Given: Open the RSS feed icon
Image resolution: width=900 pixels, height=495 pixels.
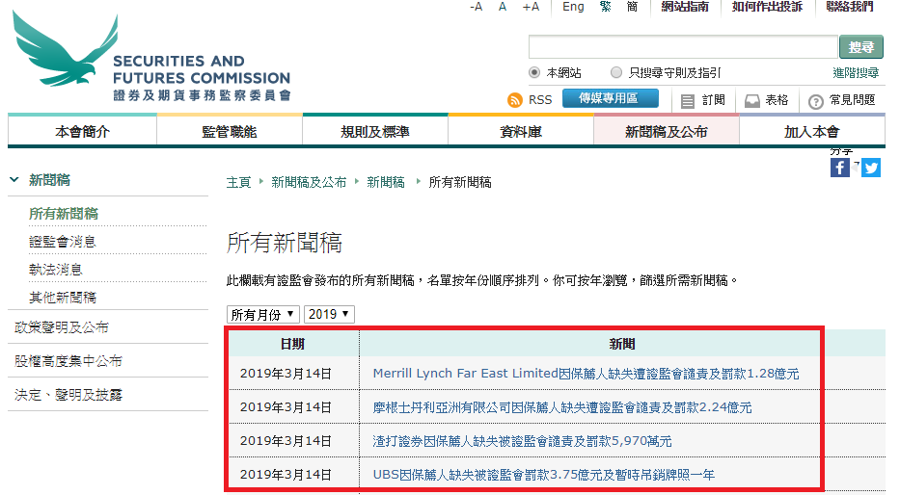Looking at the screenshot, I should 515,100.
